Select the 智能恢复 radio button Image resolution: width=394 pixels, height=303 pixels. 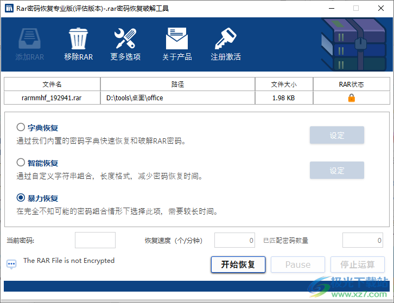[x=21, y=163]
